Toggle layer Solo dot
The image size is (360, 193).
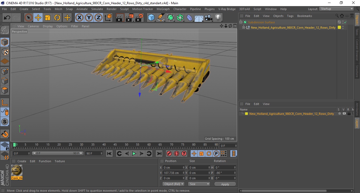(x=339, y=113)
